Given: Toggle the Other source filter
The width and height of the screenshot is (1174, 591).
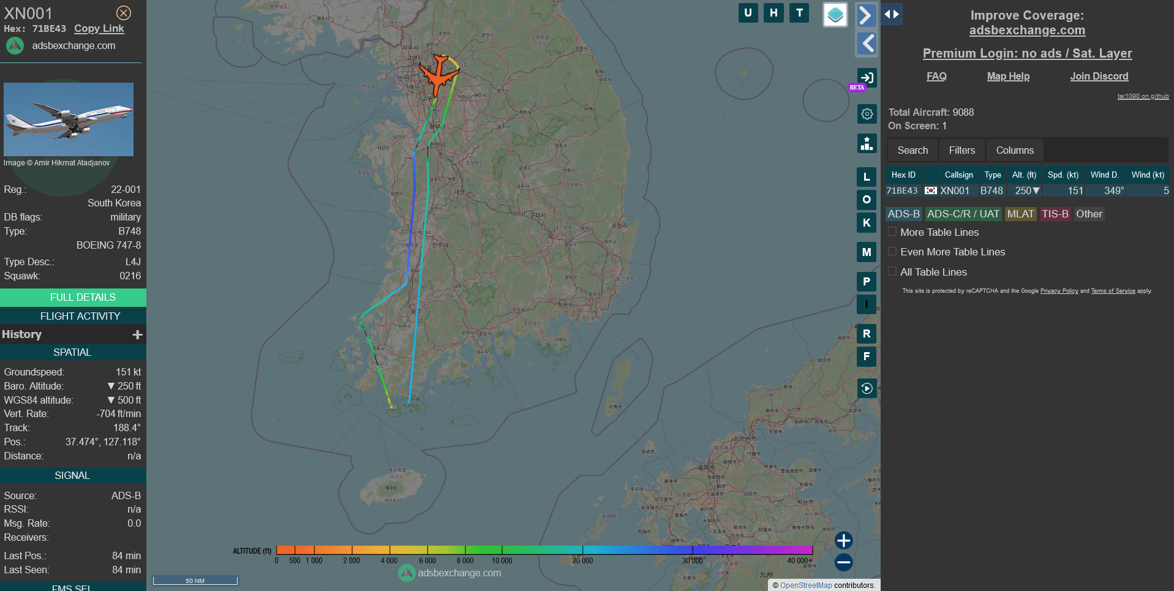Looking at the screenshot, I should click(1089, 214).
